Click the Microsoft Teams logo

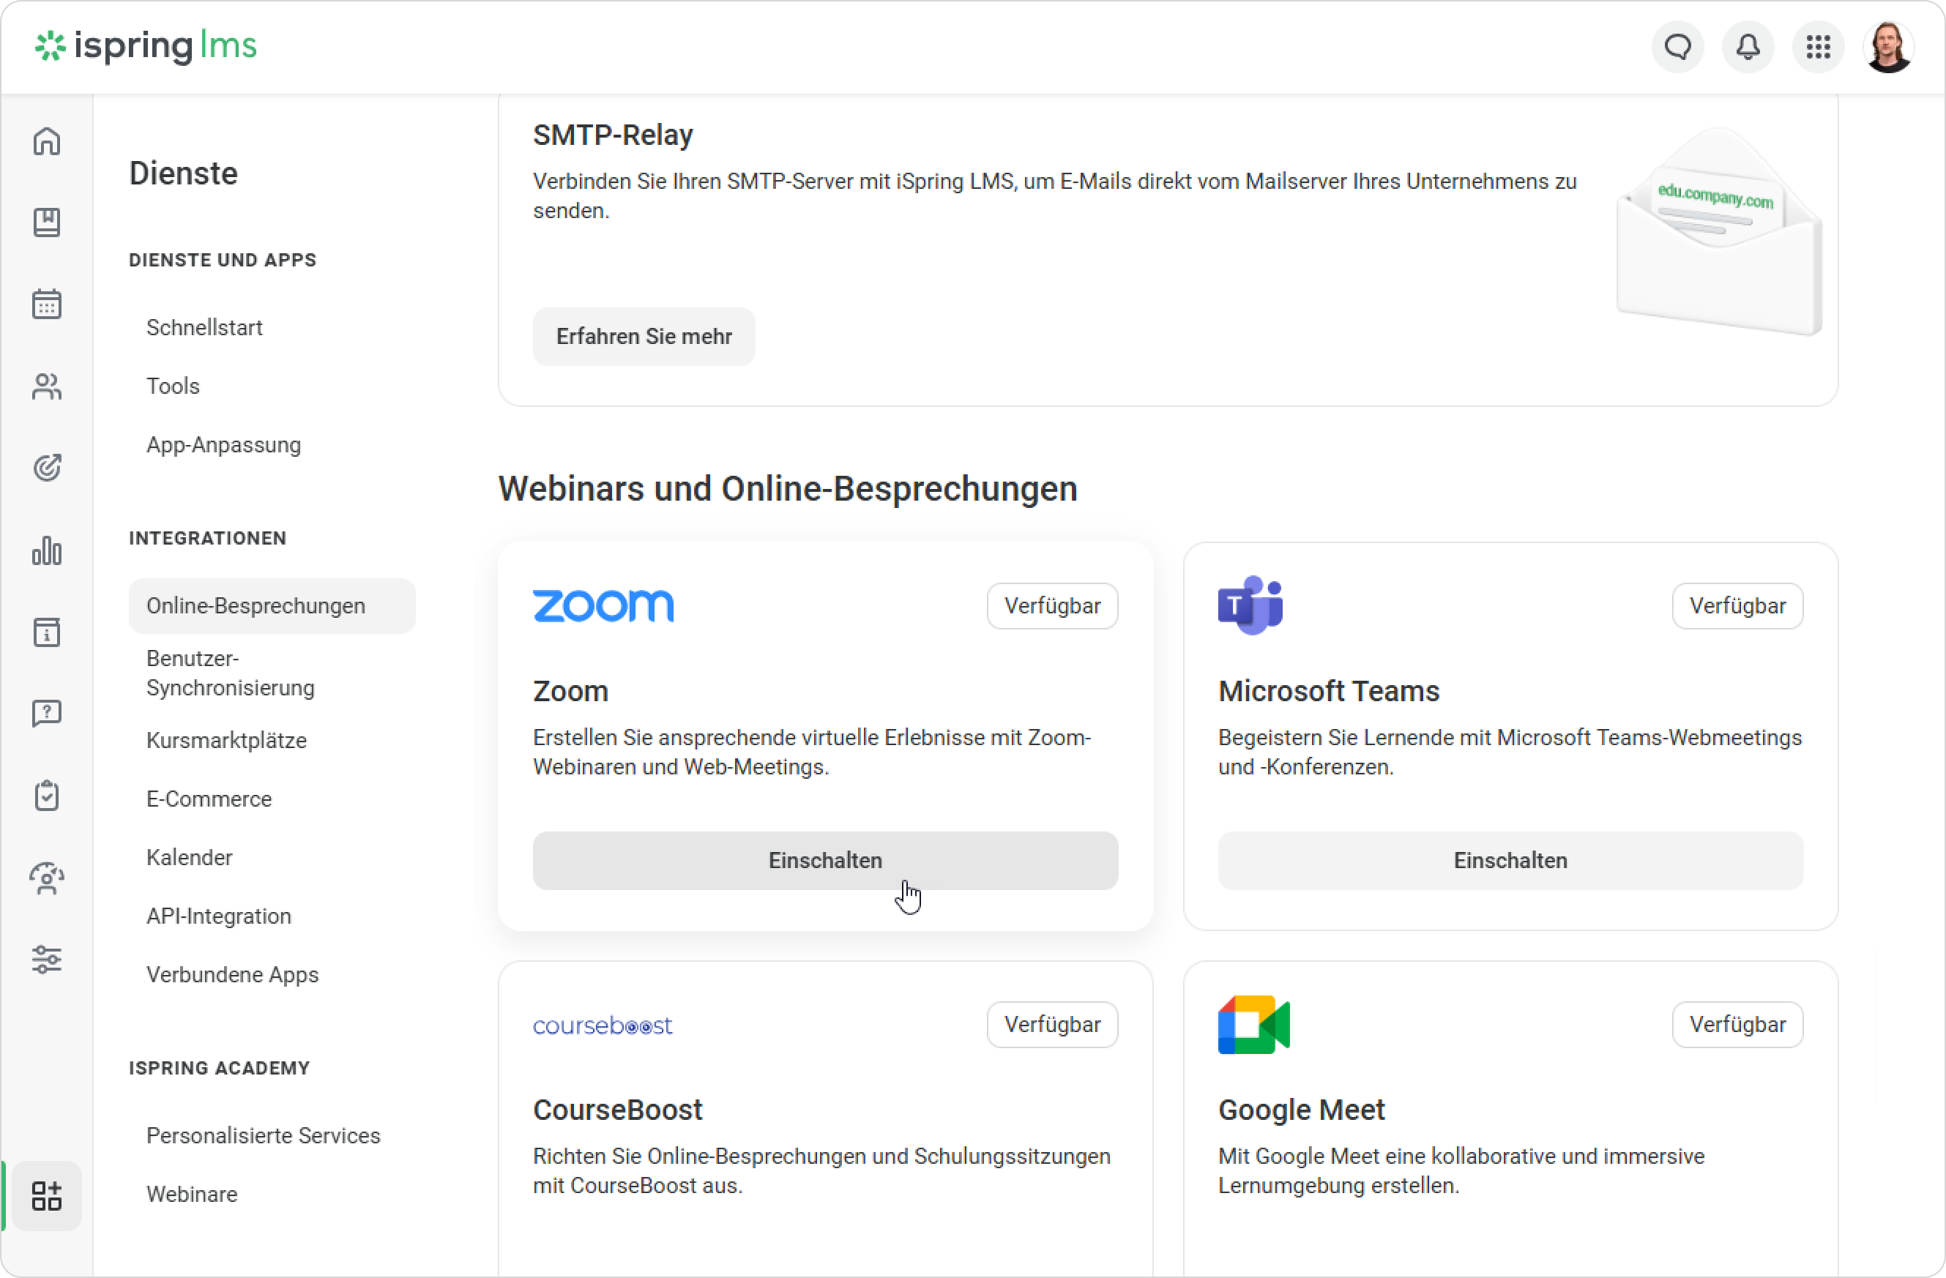coord(1250,605)
